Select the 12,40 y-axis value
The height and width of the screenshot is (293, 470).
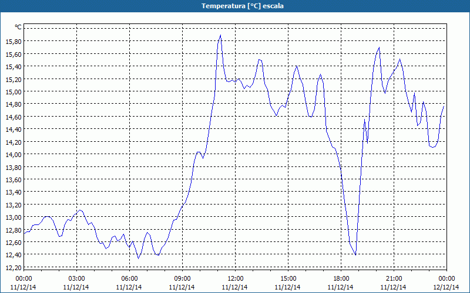coord(14,255)
